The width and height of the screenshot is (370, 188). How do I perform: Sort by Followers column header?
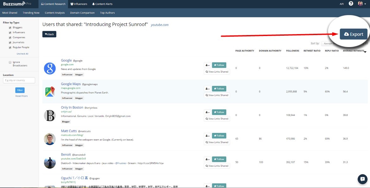(x=292, y=51)
